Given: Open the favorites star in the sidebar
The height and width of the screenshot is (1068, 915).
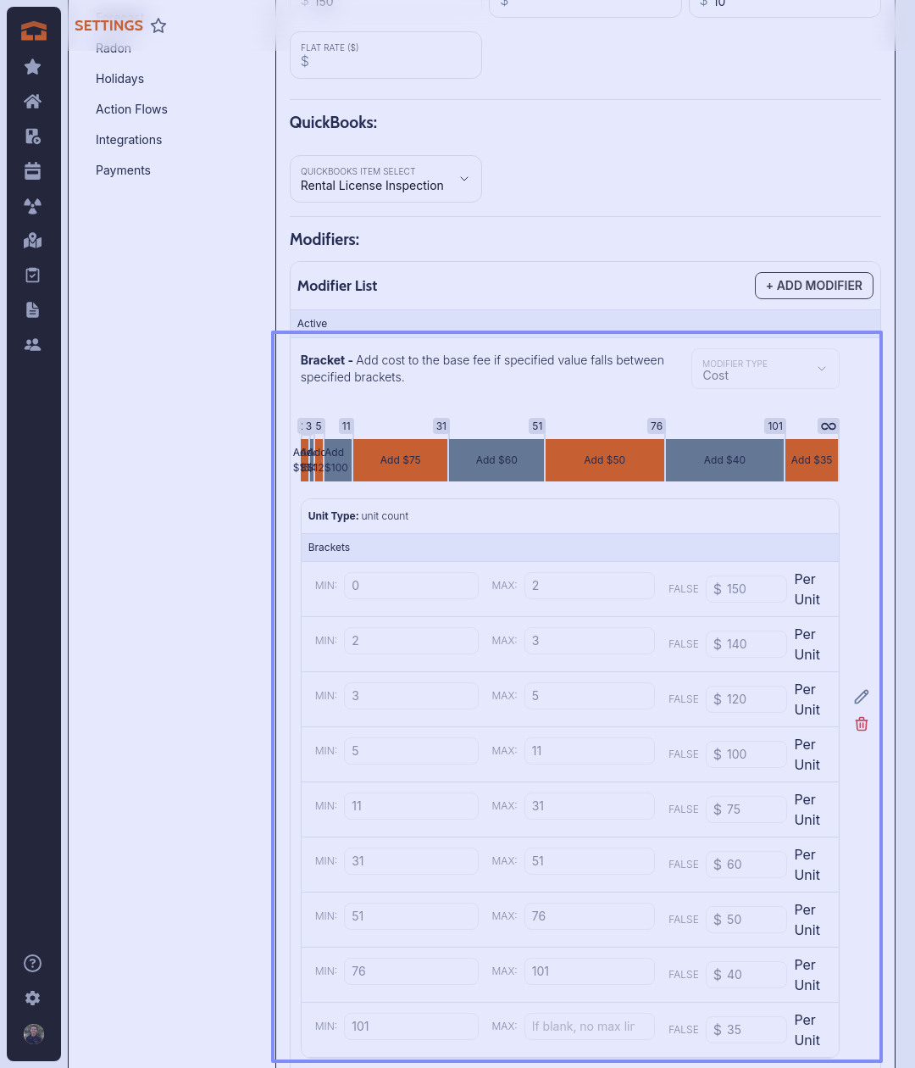Looking at the screenshot, I should (x=33, y=67).
